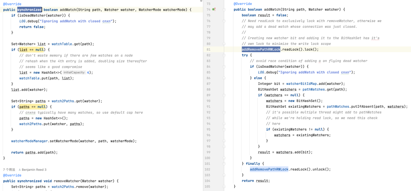This screenshot has height=191, width=411.
Task: Click 'return false;' in left pane
Action: pos(32,27)
